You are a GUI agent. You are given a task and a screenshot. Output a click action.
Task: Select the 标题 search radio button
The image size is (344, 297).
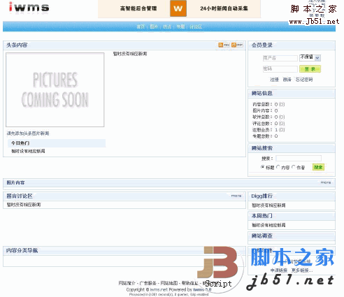(x=263, y=167)
